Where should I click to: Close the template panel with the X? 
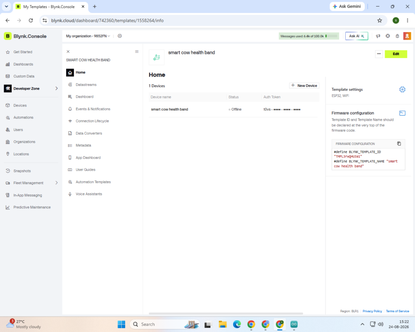[68, 51]
